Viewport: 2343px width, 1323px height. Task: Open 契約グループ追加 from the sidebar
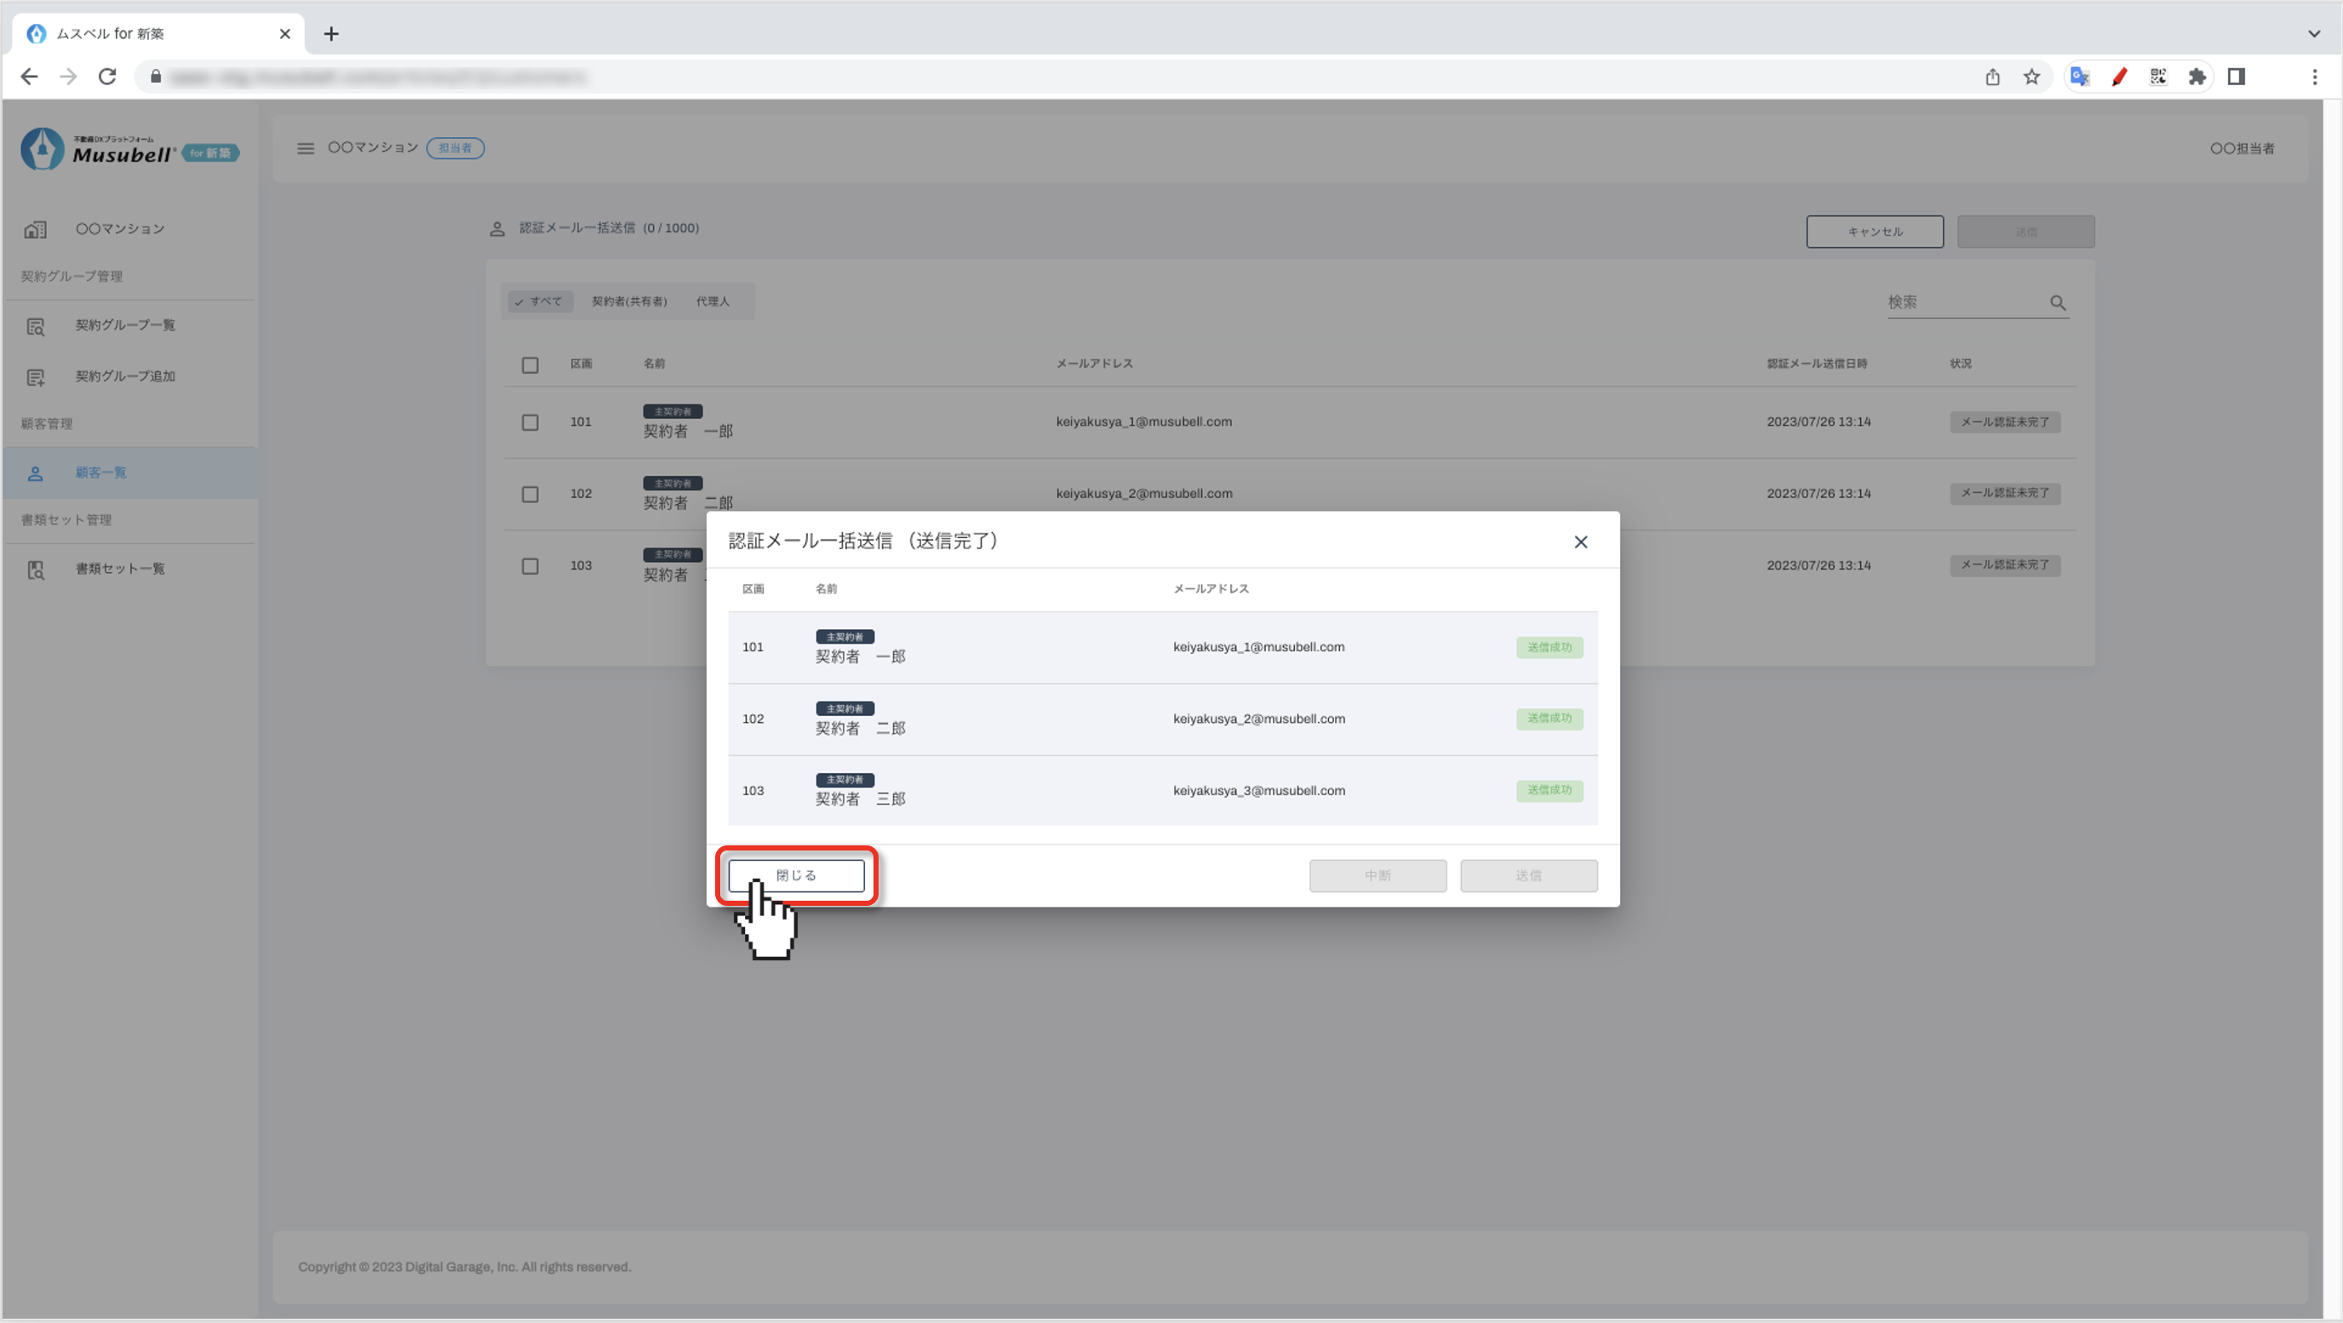tap(124, 376)
